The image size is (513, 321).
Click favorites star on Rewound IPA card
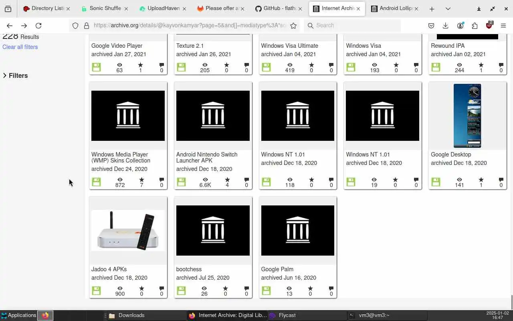481,65
